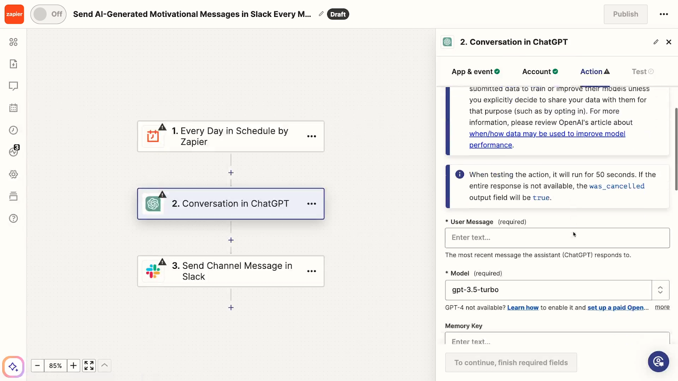This screenshot has width=678, height=381.
Task: Open options menu for step 1
Action: click(311, 136)
